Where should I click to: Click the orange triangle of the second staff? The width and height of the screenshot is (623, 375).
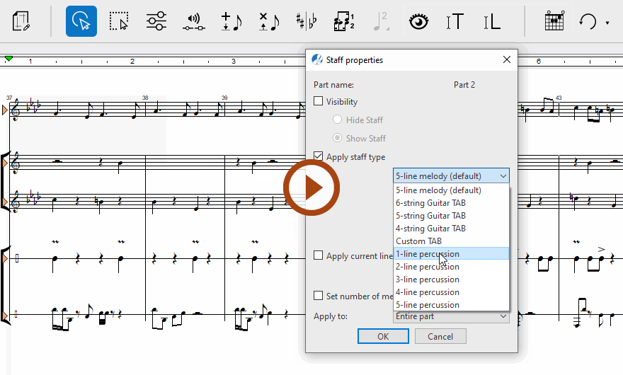pos(5,163)
